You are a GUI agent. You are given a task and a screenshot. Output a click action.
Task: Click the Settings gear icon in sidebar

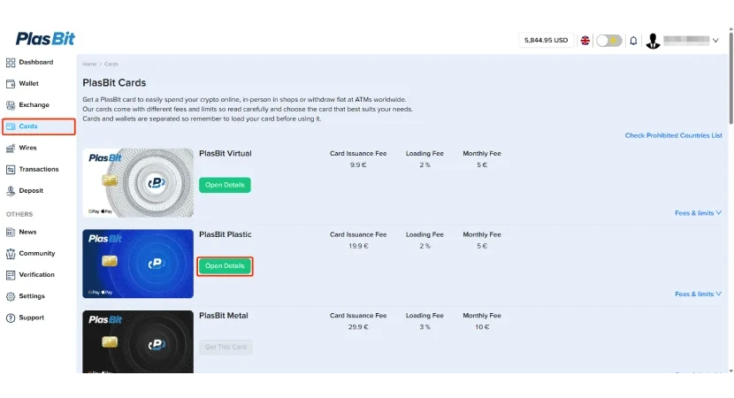pyautogui.click(x=11, y=296)
